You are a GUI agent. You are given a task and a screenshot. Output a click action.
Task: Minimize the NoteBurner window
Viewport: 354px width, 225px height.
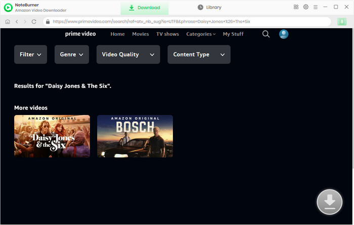[x=325, y=7]
